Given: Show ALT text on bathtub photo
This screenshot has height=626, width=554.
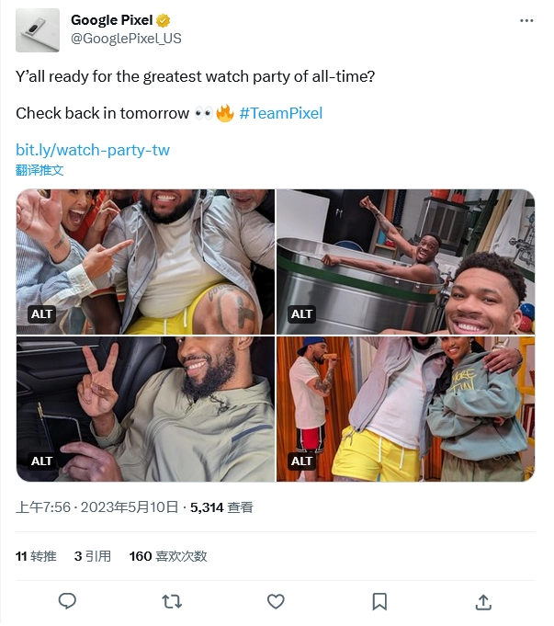Looking at the screenshot, I should (301, 315).
